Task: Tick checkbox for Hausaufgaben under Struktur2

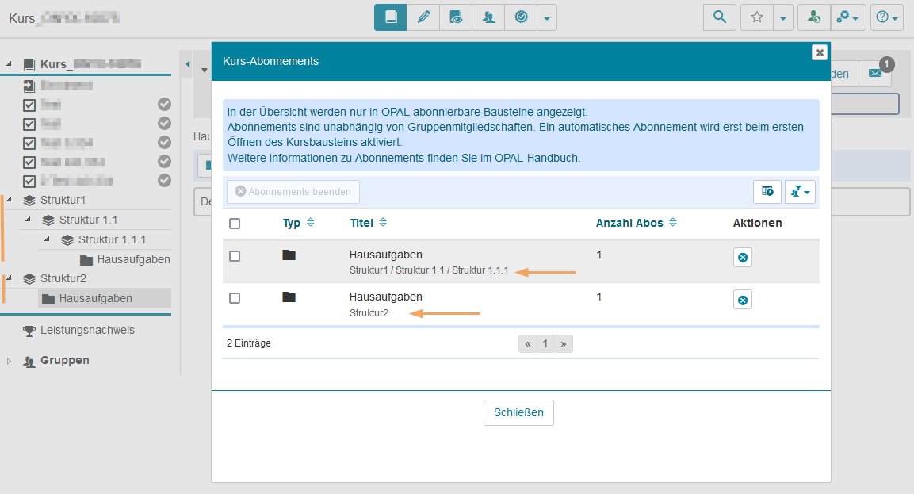Action: click(x=235, y=297)
